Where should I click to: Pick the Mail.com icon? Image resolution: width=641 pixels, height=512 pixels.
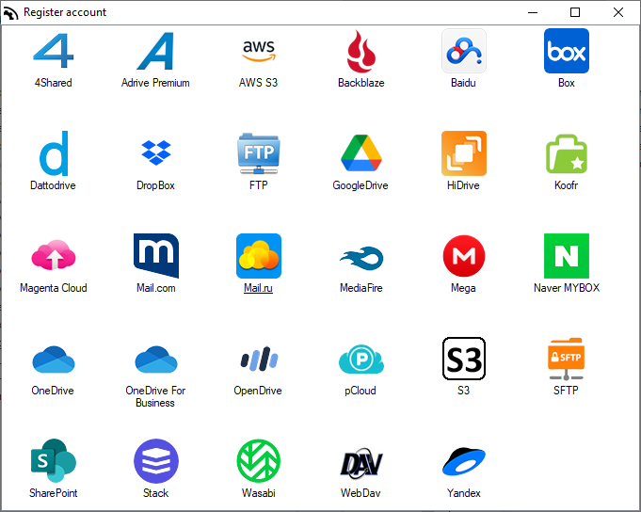point(156,256)
